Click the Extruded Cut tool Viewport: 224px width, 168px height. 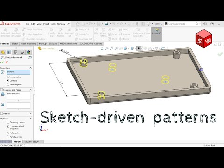coord(52,33)
